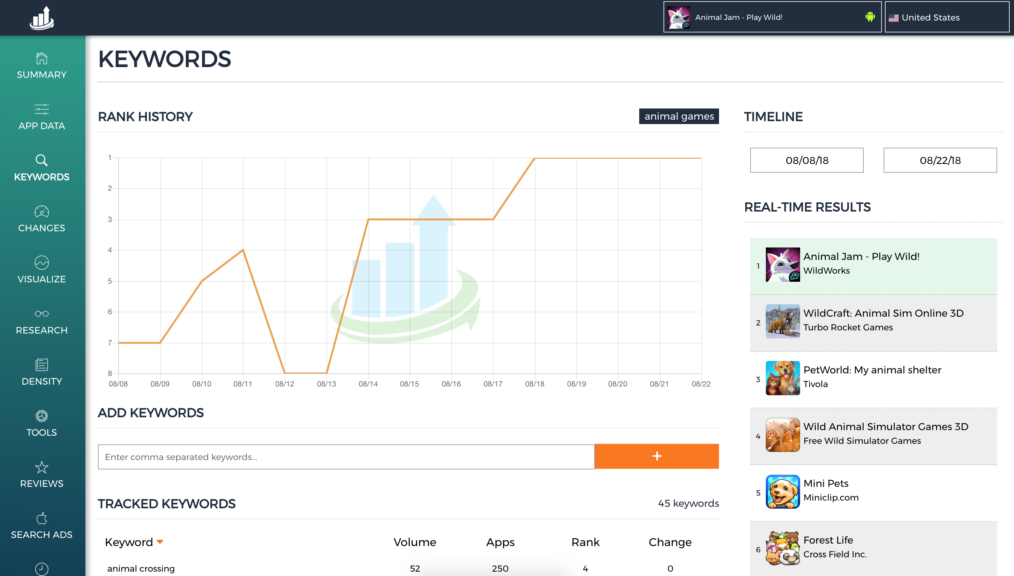The width and height of the screenshot is (1014, 576).
Task: Go to APP DATA section label
Action: (x=41, y=126)
